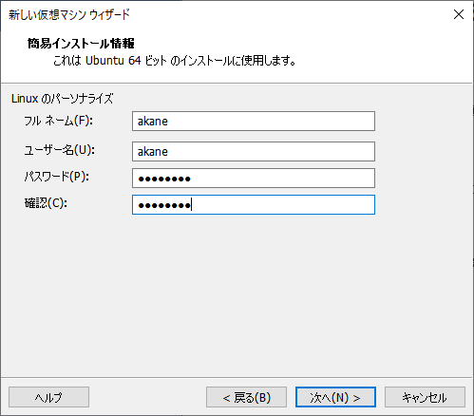The width and height of the screenshot is (474, 416).
Task: Focus the 確認 password confirmation field
Action: coord(254,204)
